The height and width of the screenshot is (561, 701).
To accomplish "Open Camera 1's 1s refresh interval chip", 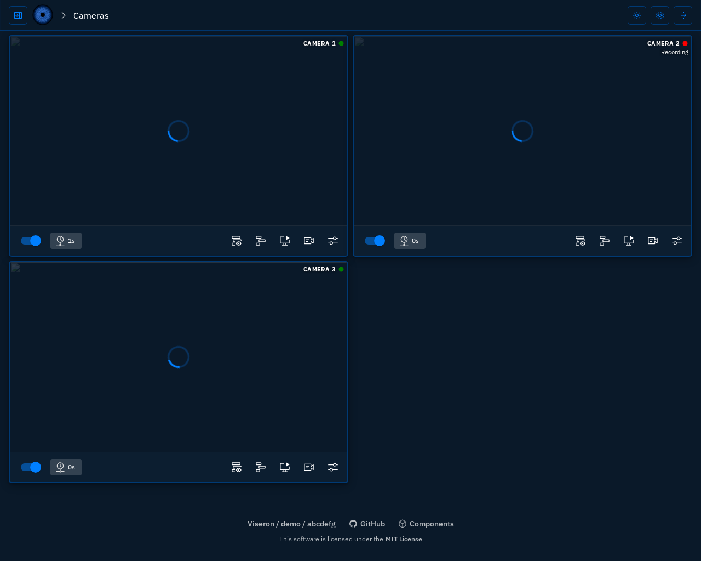I will coord(66,241).
